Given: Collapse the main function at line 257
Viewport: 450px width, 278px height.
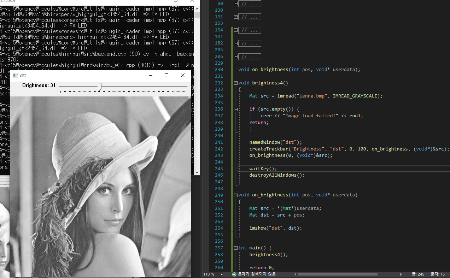Looking at the screenshot, I should tap(236, 248).
